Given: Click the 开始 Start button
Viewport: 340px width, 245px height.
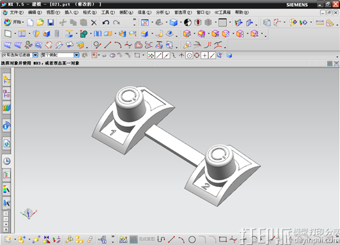Looking at the screenshot, I should pyautogui.click(x=14, y=22).
